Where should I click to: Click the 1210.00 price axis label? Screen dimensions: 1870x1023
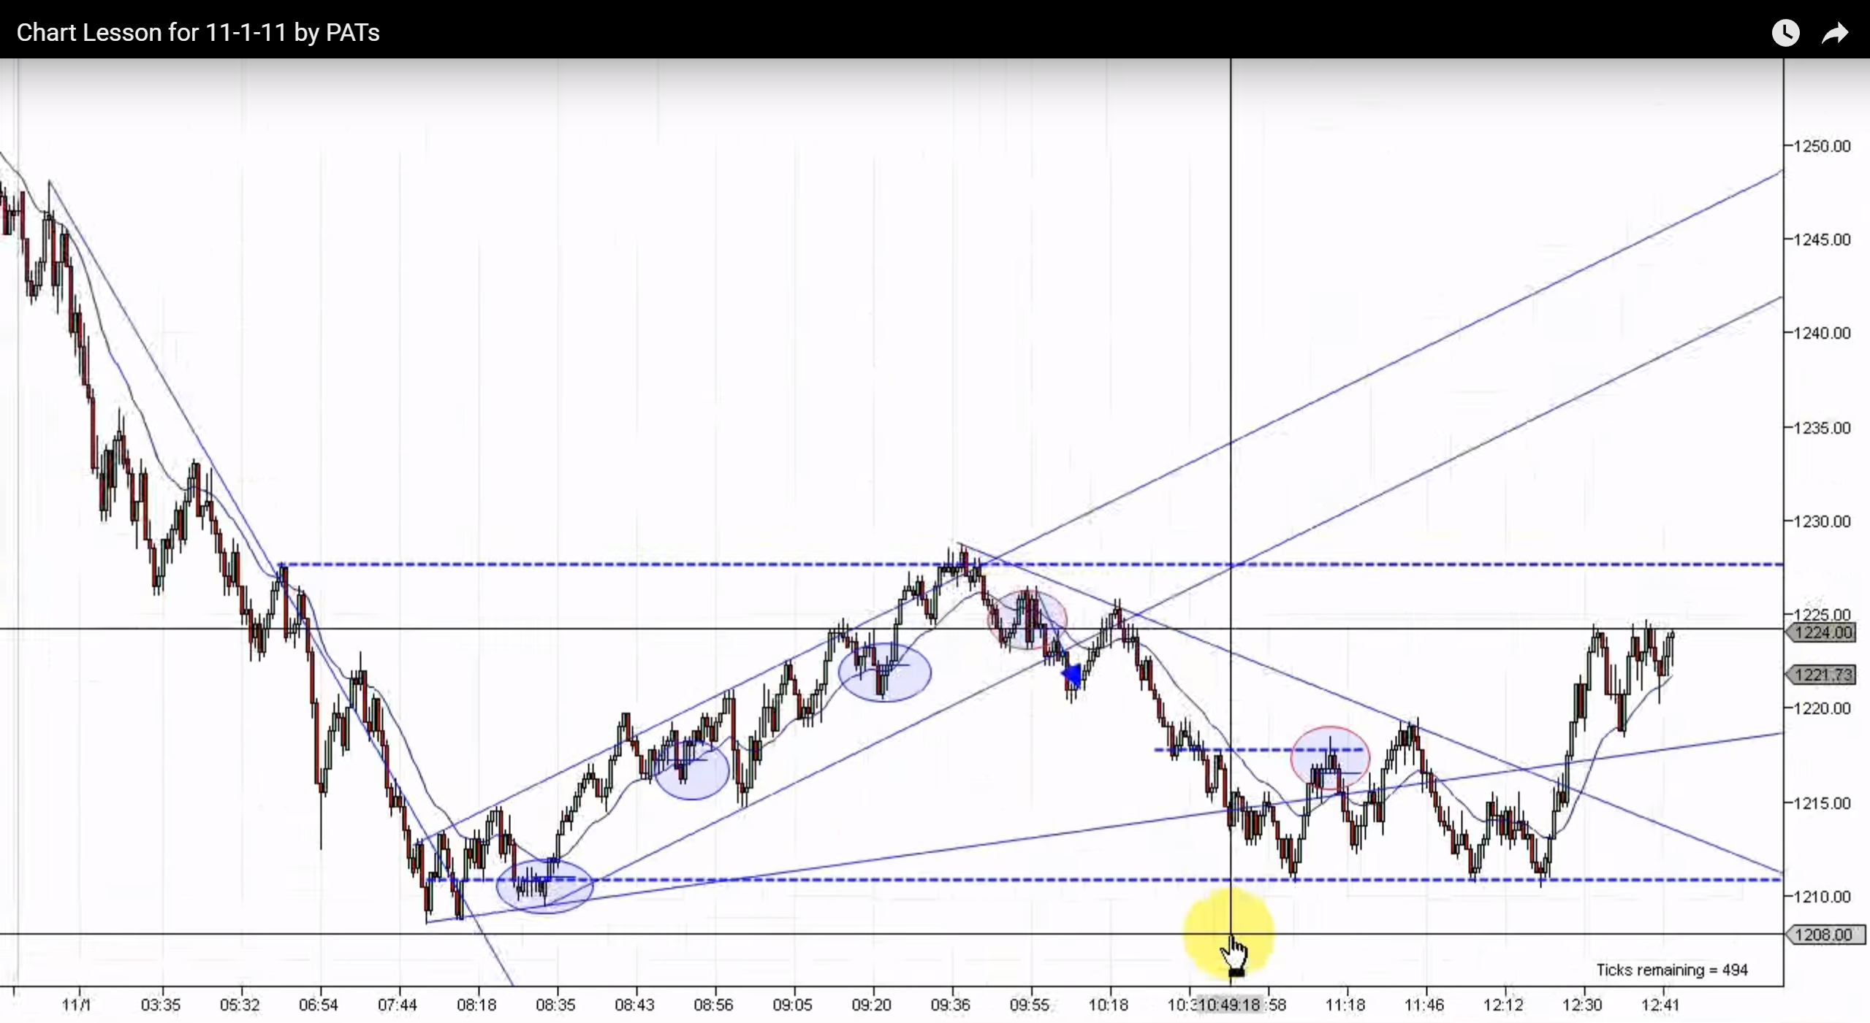point(1822,897)
